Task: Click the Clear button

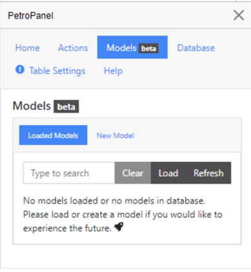Action: coord(133,173)
